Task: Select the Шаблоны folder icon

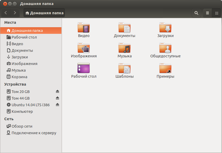Action: click(x=124, y=68)
